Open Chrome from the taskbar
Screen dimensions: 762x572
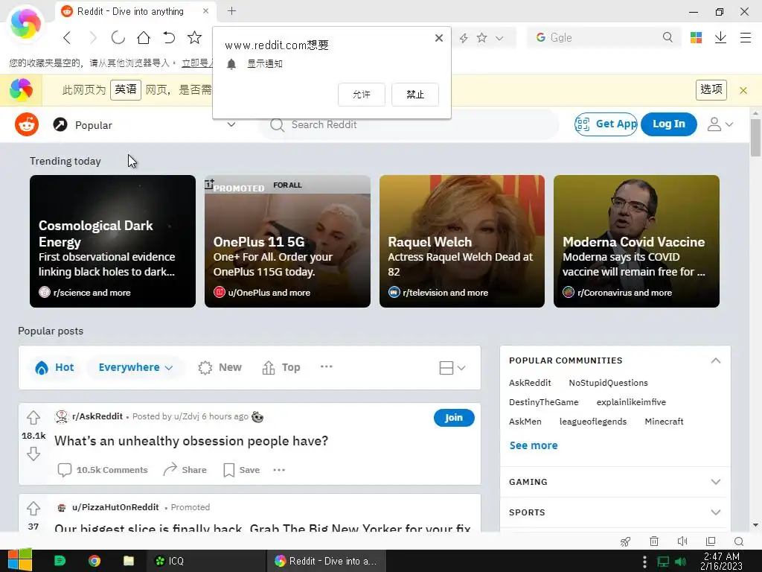(x=95, y=561)
